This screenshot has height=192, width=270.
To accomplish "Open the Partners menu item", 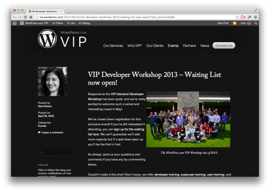I will (189, 45).
